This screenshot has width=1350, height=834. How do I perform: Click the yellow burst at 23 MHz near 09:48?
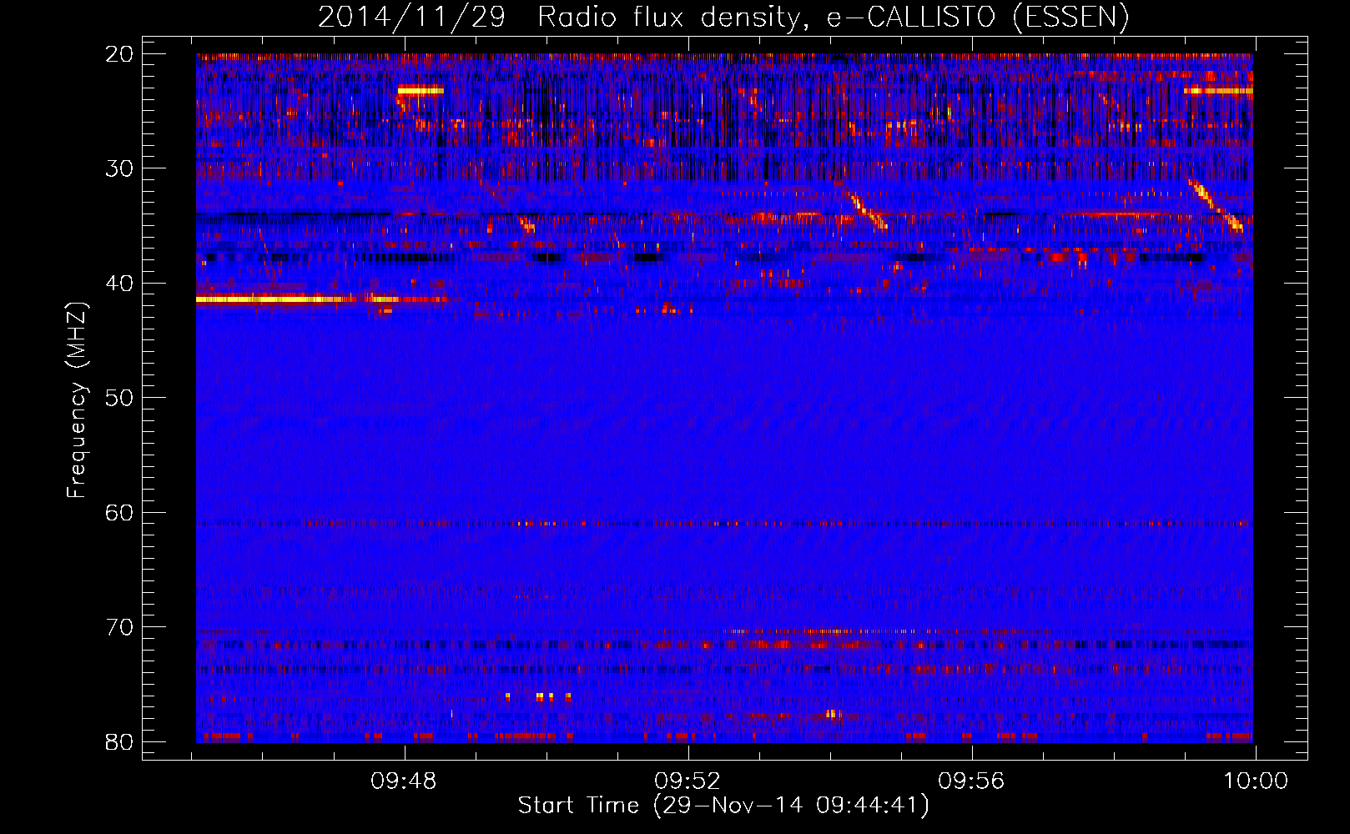[421, 89]
